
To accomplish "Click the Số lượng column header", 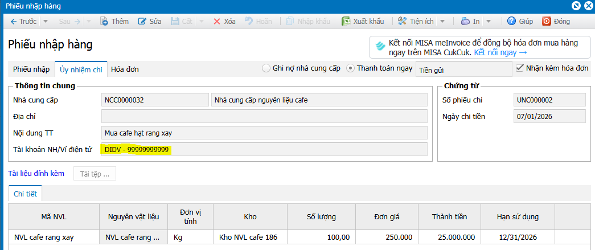I will (x=321, y=217).
